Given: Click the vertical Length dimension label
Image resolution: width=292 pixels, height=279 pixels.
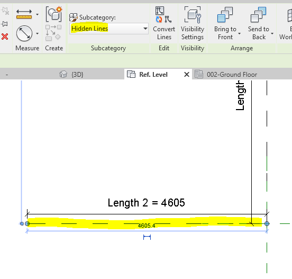Looking at the screenshot, I should (x=240, y=95).
